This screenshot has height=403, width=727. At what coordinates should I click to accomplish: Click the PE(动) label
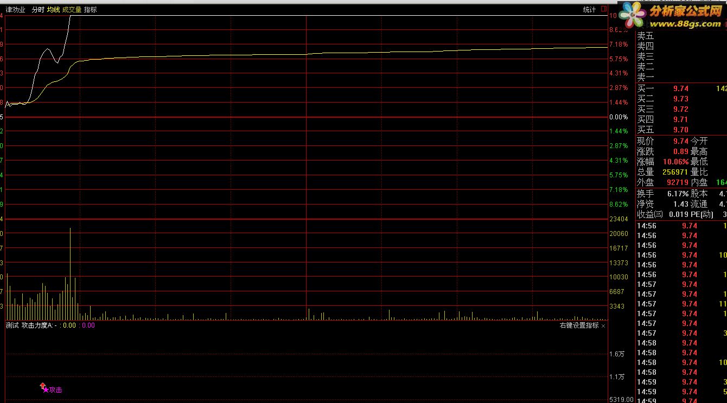coord(702,214)
